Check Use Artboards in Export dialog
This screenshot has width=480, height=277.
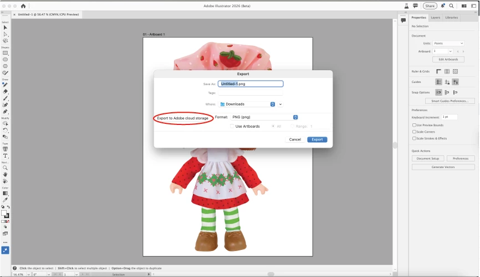(x=232, y=126)
